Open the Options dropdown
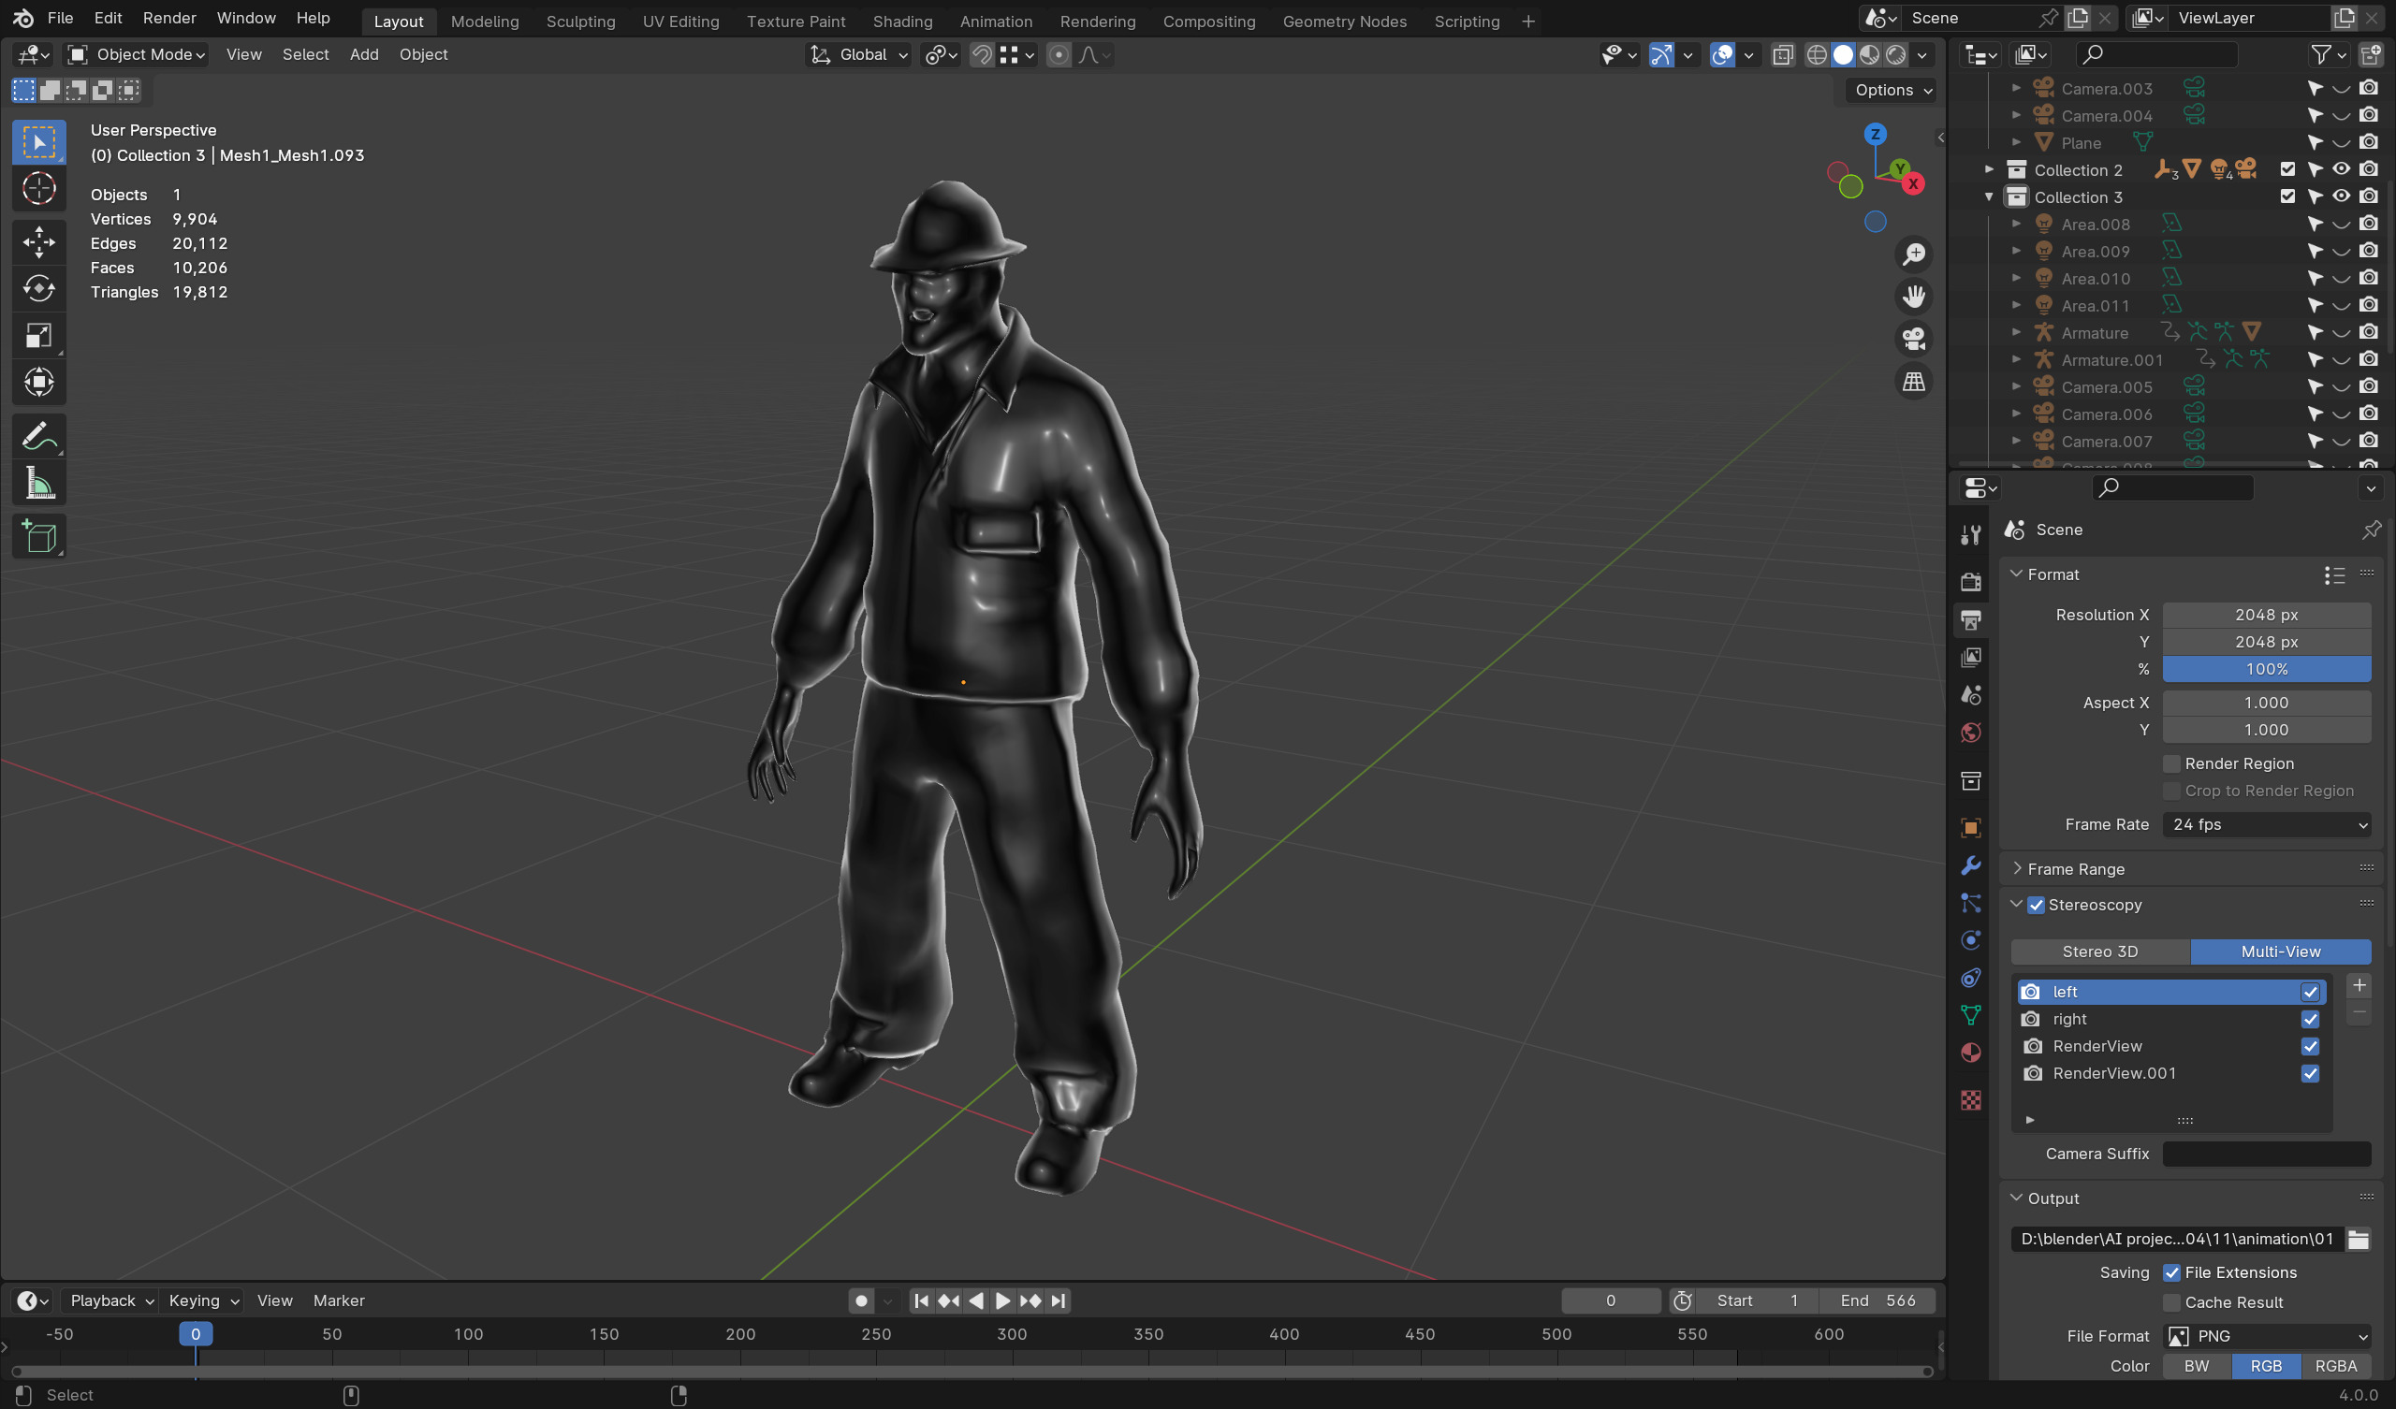2396x1409 pixels. (x=1892, y=91)
